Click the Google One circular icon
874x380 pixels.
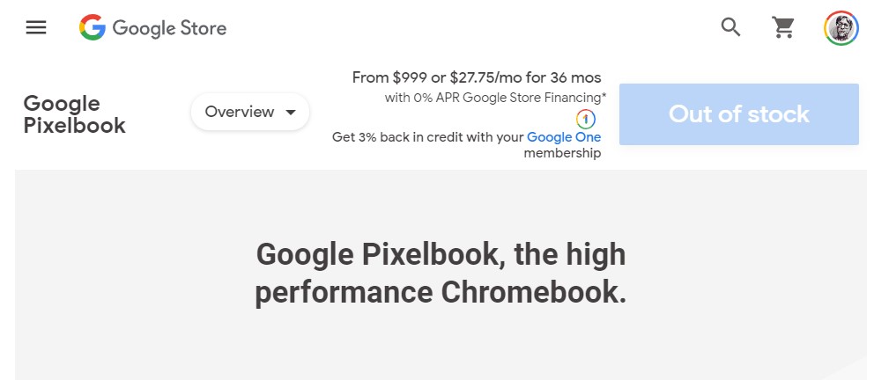586,119
